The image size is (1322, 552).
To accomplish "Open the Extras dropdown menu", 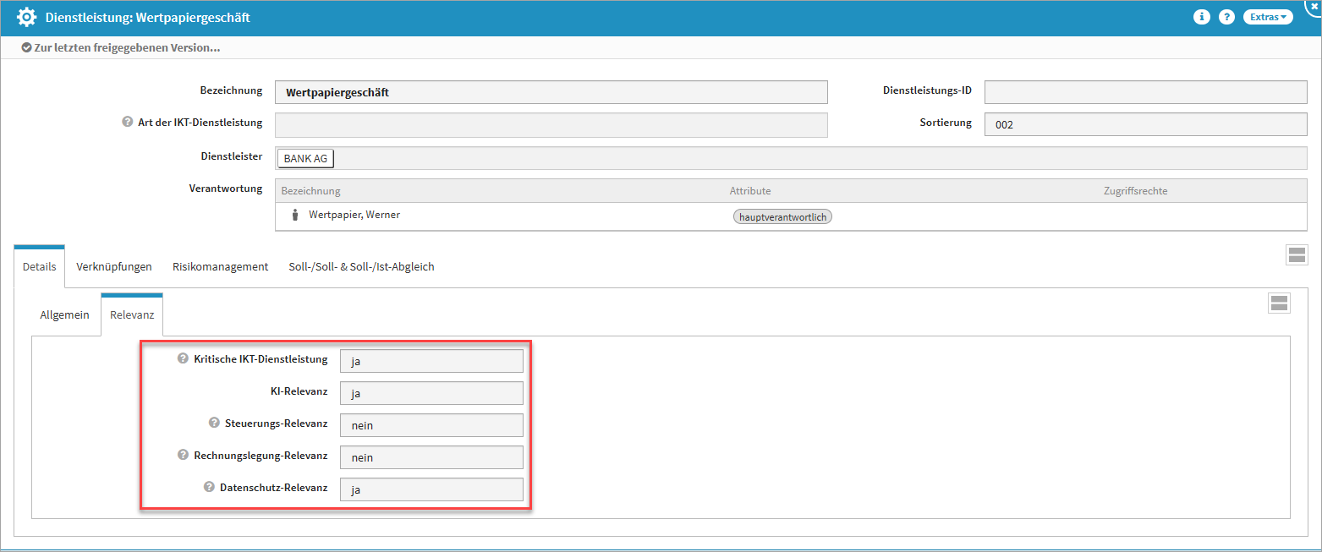I will pyautogui.click(x=1267, y=17).
